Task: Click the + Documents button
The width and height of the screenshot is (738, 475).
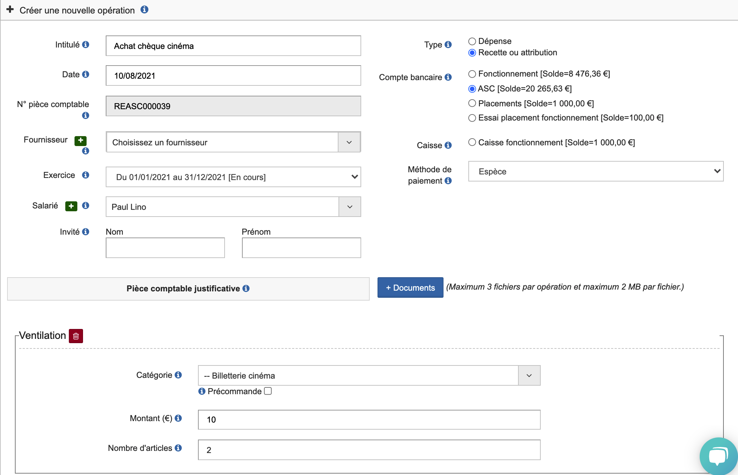Action: click(410, 288)
